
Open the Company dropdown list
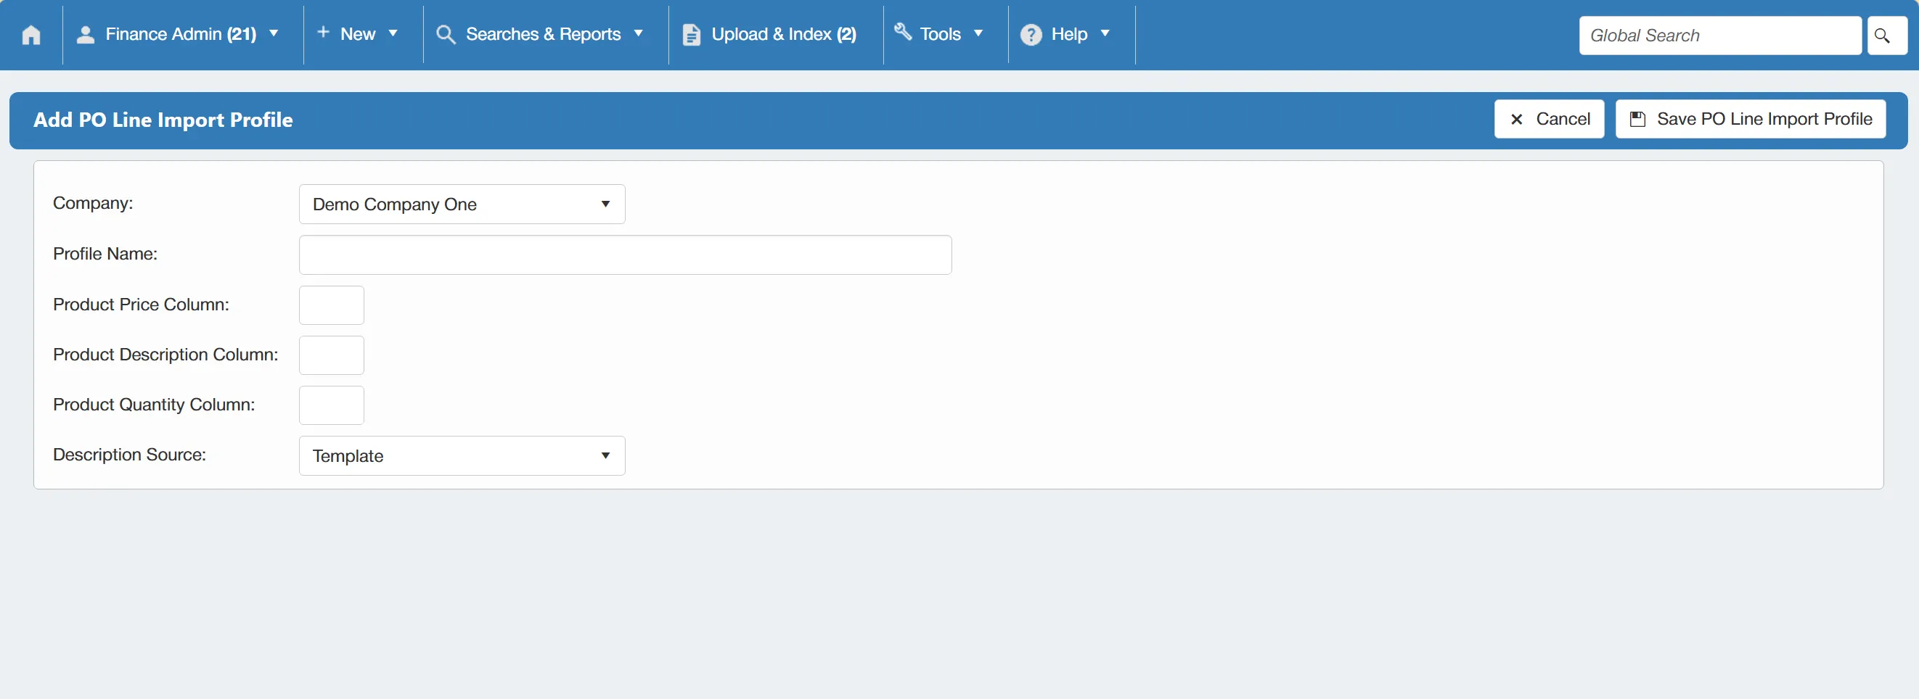(x=462, y=204)
